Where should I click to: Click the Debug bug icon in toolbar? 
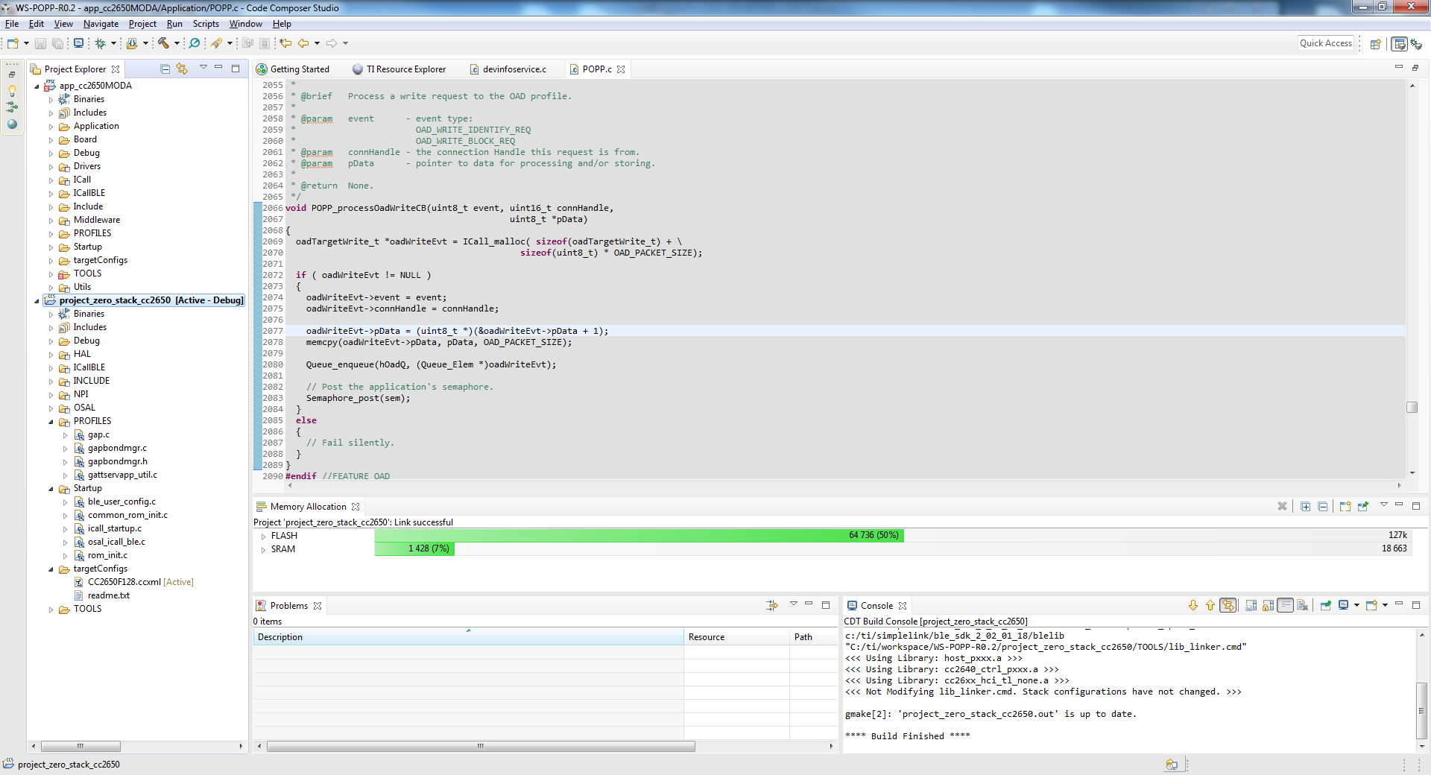click(100, 43)
